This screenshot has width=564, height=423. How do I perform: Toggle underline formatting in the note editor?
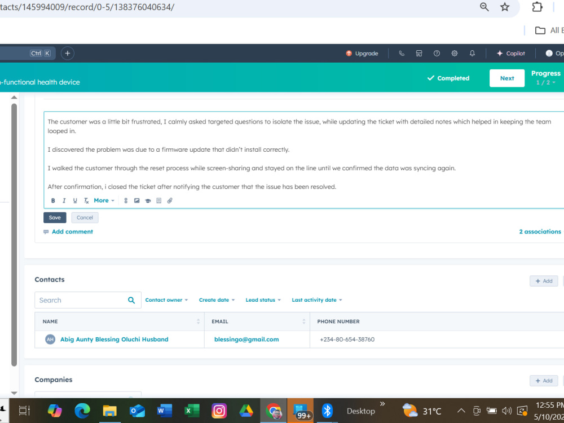click(75, 201)
